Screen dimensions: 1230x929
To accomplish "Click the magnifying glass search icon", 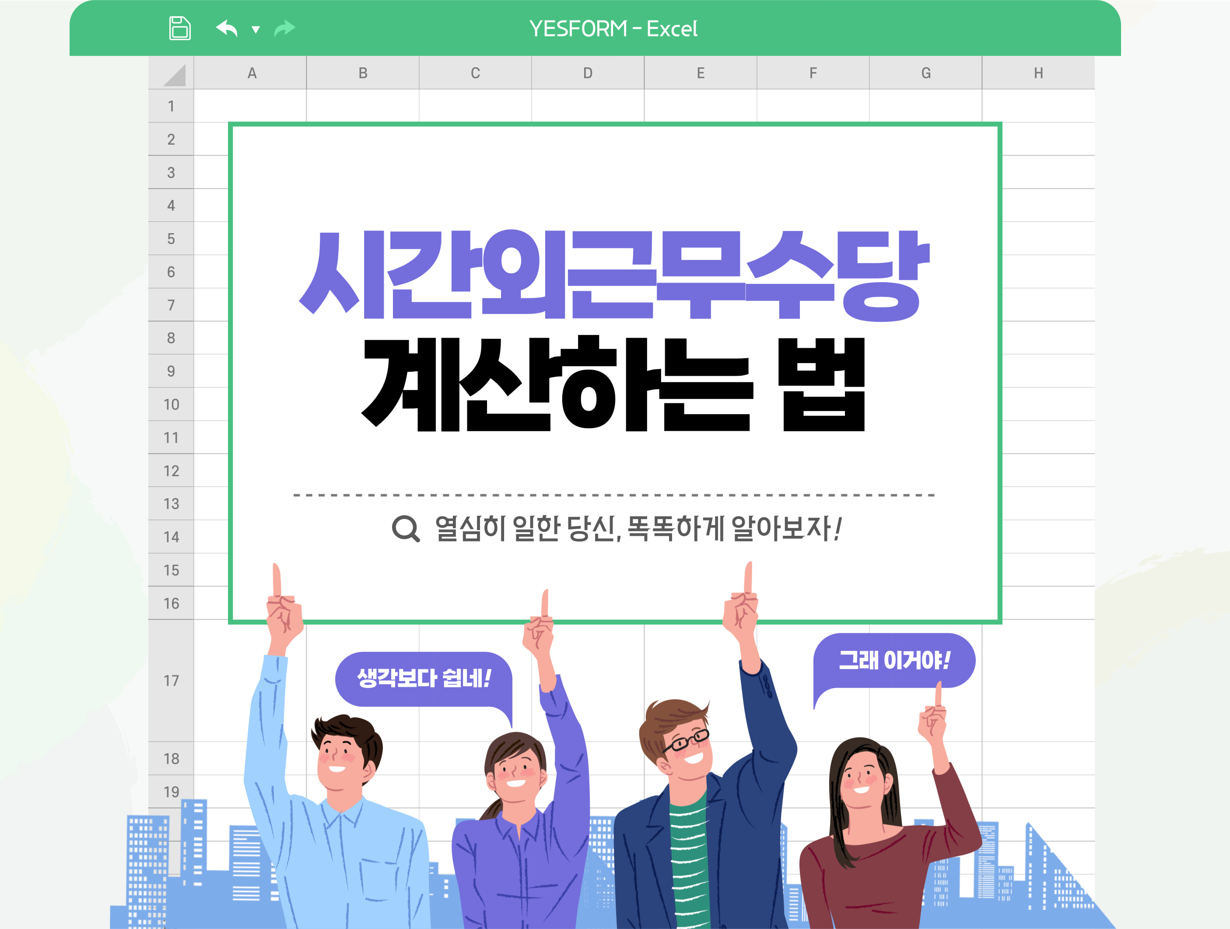I will (x=405, y=528).
